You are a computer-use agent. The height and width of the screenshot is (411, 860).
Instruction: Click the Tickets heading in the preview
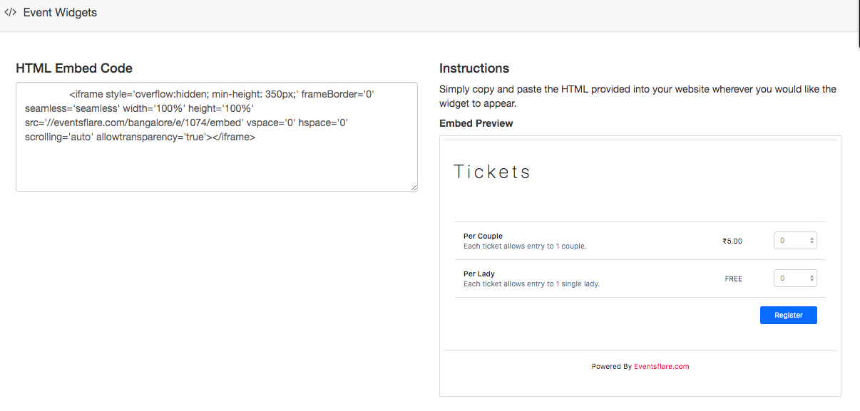492,171
